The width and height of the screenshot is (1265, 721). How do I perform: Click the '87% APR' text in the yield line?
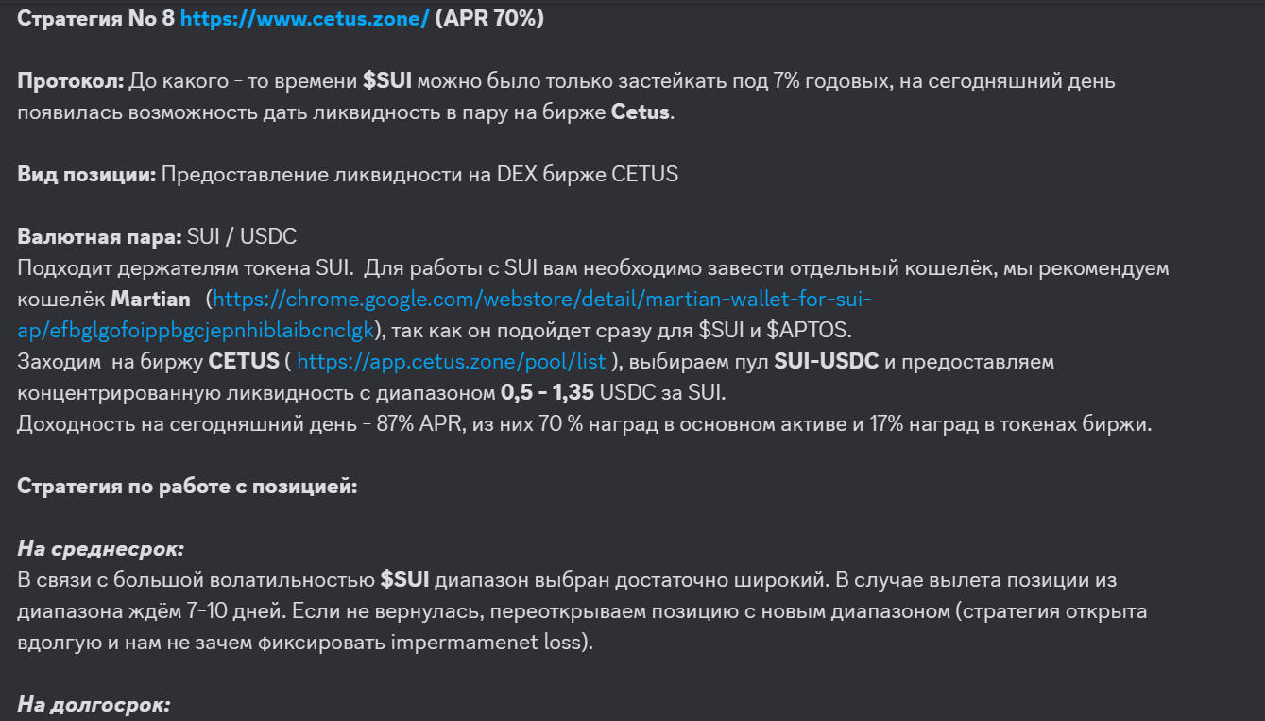coord(415,424)
